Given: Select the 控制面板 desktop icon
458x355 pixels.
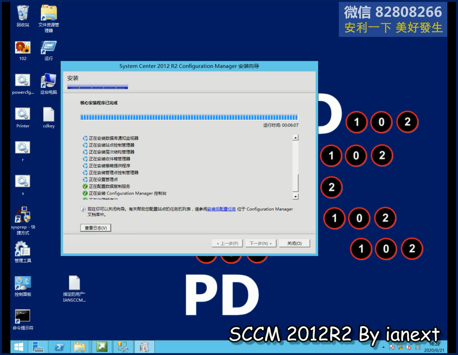Looking at the screenshot, I should point(23,286).
